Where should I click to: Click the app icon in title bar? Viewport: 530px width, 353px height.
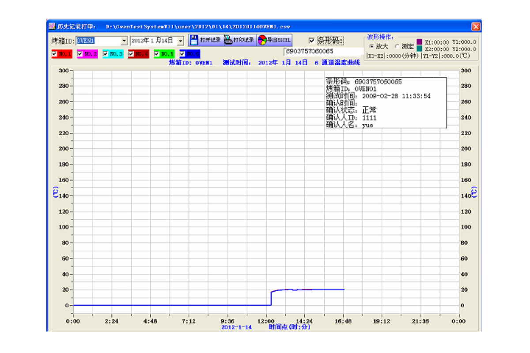coord(52,26)
